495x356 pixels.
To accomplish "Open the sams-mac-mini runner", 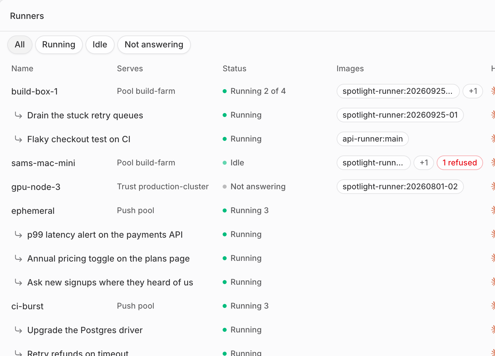I will tap(43, 163).
